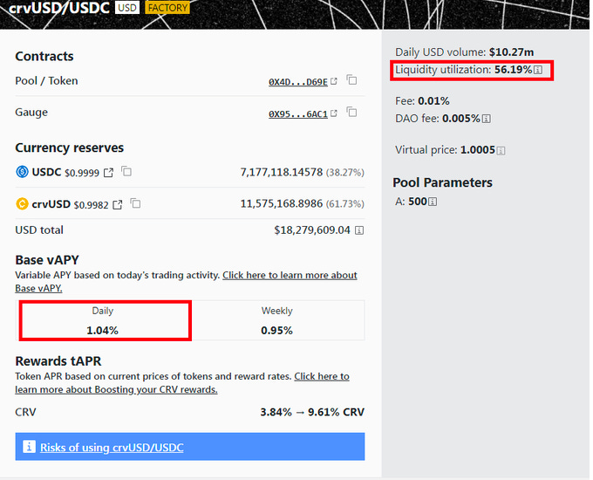Click the USDC price $0.9999
The image size is (593, 480).
(82, 173)
